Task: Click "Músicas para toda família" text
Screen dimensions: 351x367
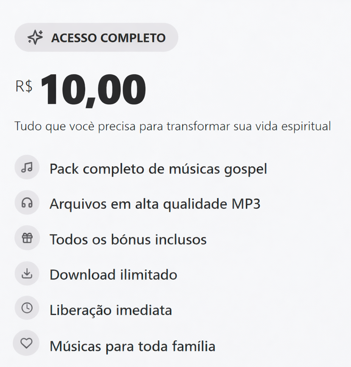Action: (132, 346)
